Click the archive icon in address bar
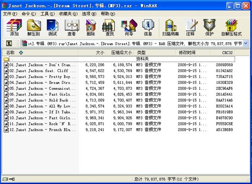This screenshot has height=184, width=252. tap(24, 43)
